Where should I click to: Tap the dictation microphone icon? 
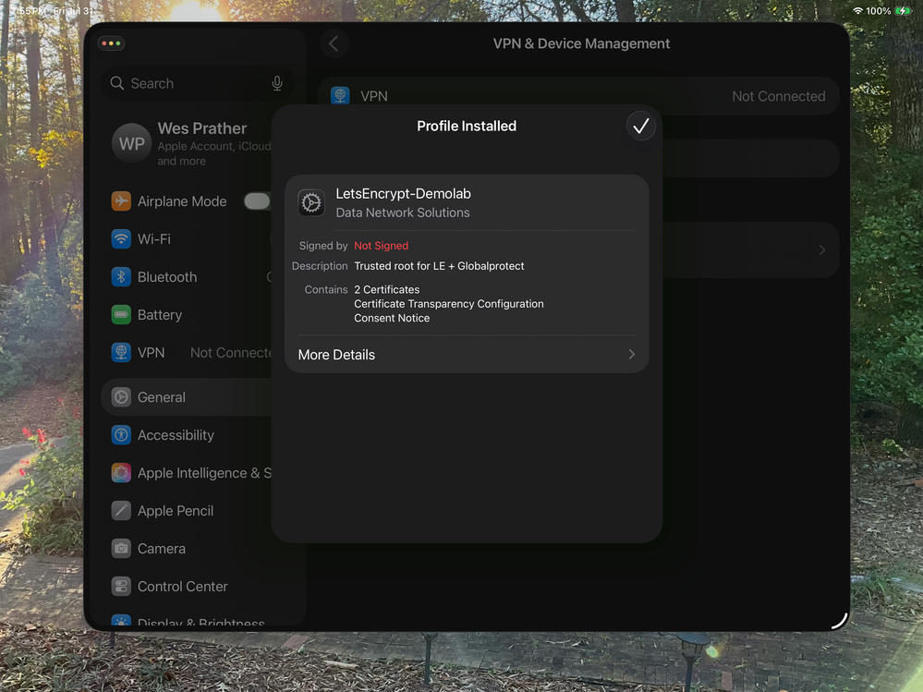pyautogui.click(x=277, y=83)
